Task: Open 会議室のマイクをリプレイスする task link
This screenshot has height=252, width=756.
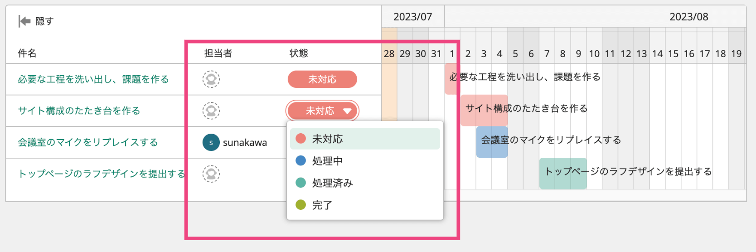Action: click(x=88, y=142)
